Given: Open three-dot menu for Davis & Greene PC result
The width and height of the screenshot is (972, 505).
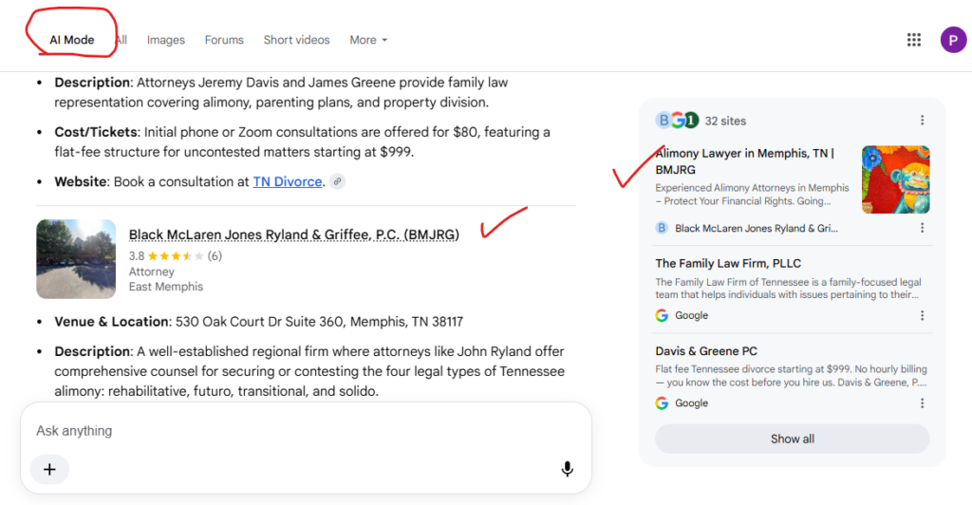Looking at the screenshot, I should (922, 403).
